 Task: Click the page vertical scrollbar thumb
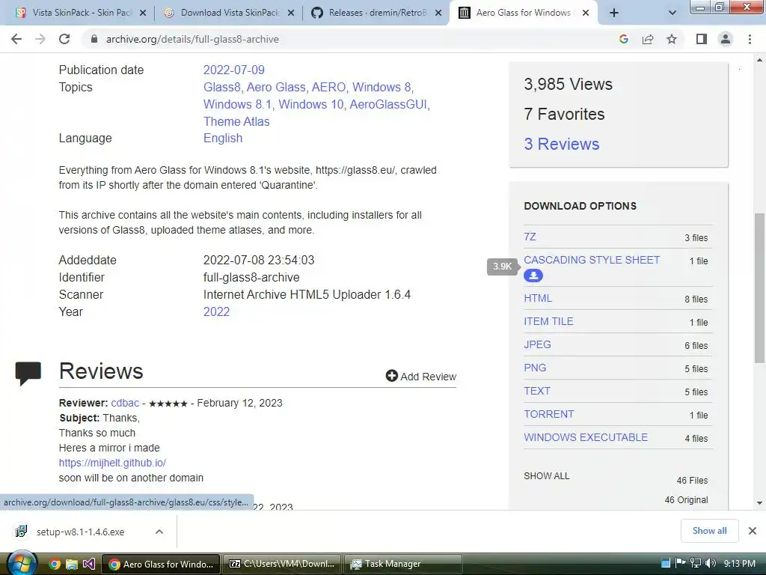(x=759, y=288)
